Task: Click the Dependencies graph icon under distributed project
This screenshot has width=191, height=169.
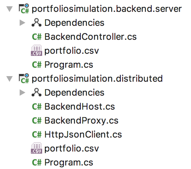Action: 37,93
